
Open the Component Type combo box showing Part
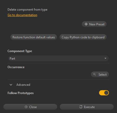(58, 58)
